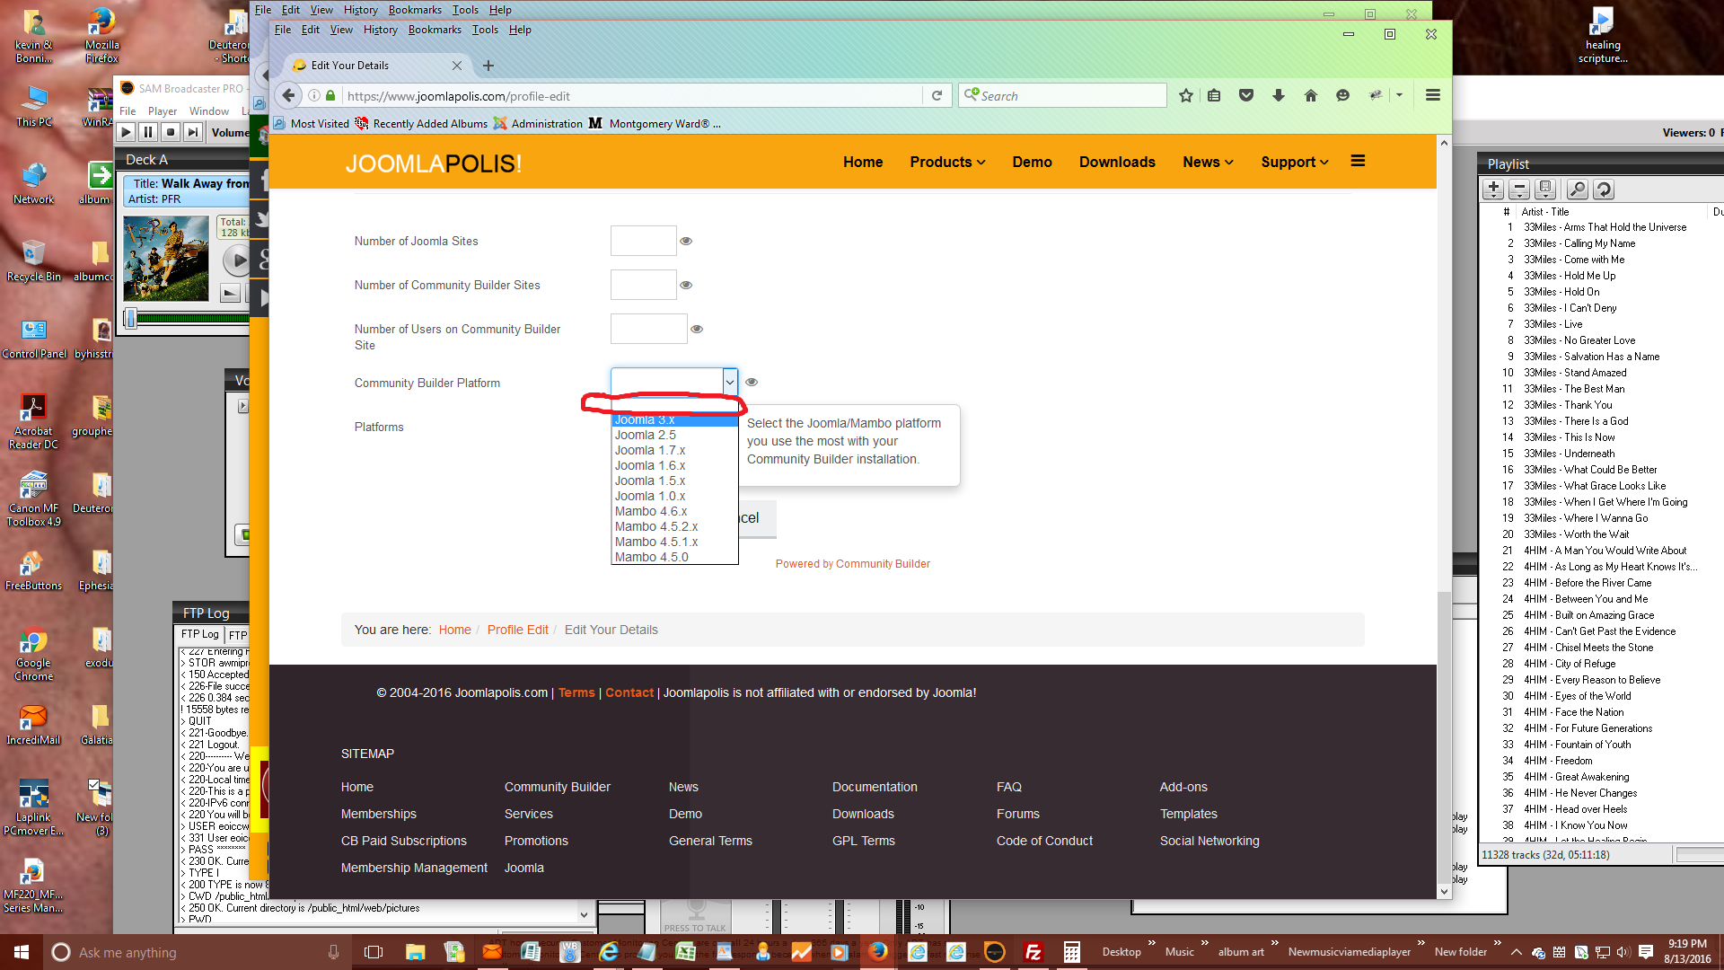1724x970 pixels.
Task: Open Most Visited bookmarks folder
Action: click(311, 124)
